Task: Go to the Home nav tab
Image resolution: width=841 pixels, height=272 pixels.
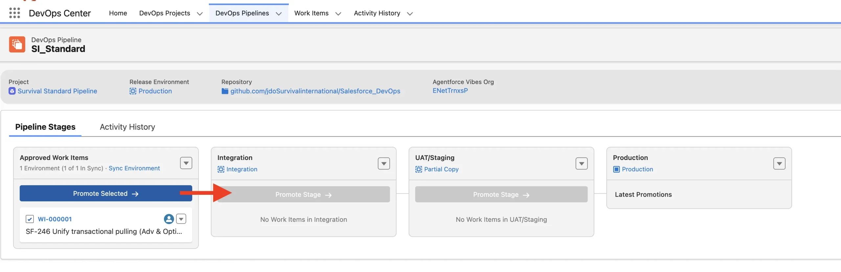Action: pos(118,13)
